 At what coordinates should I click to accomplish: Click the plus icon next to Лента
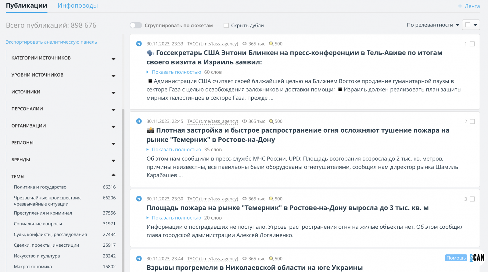coord(460,6)
